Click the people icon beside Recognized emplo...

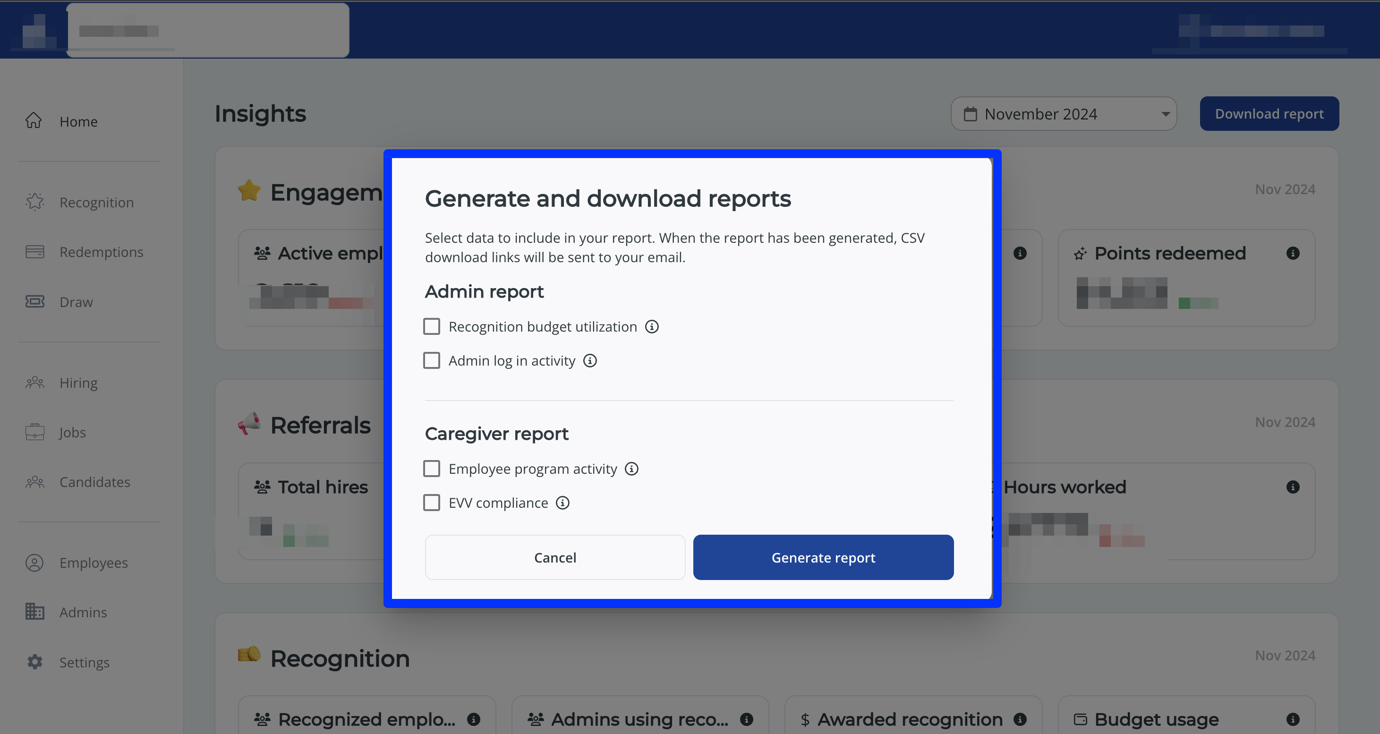[262, 719]
